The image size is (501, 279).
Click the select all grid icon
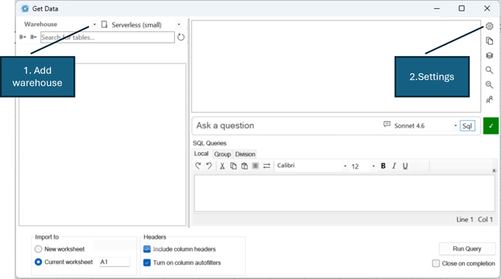255,166
